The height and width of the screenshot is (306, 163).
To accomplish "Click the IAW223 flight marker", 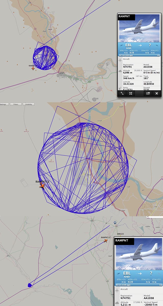I will [x=120, y=234].
